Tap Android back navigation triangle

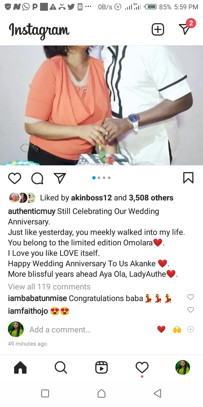(x=157, y=393)
